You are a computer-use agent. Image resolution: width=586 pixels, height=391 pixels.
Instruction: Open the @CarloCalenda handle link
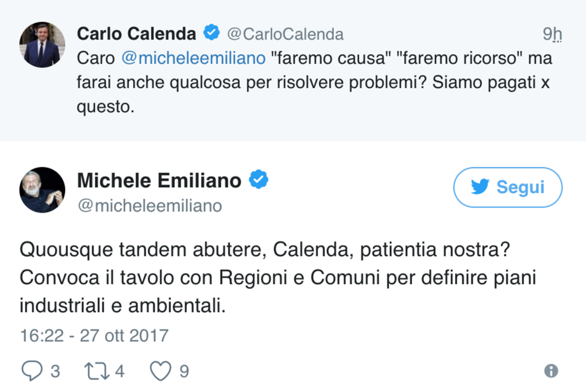[285, 34]
